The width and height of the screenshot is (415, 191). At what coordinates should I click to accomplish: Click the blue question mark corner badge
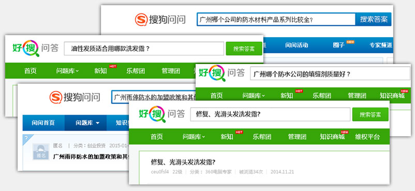tap(26, 138)
